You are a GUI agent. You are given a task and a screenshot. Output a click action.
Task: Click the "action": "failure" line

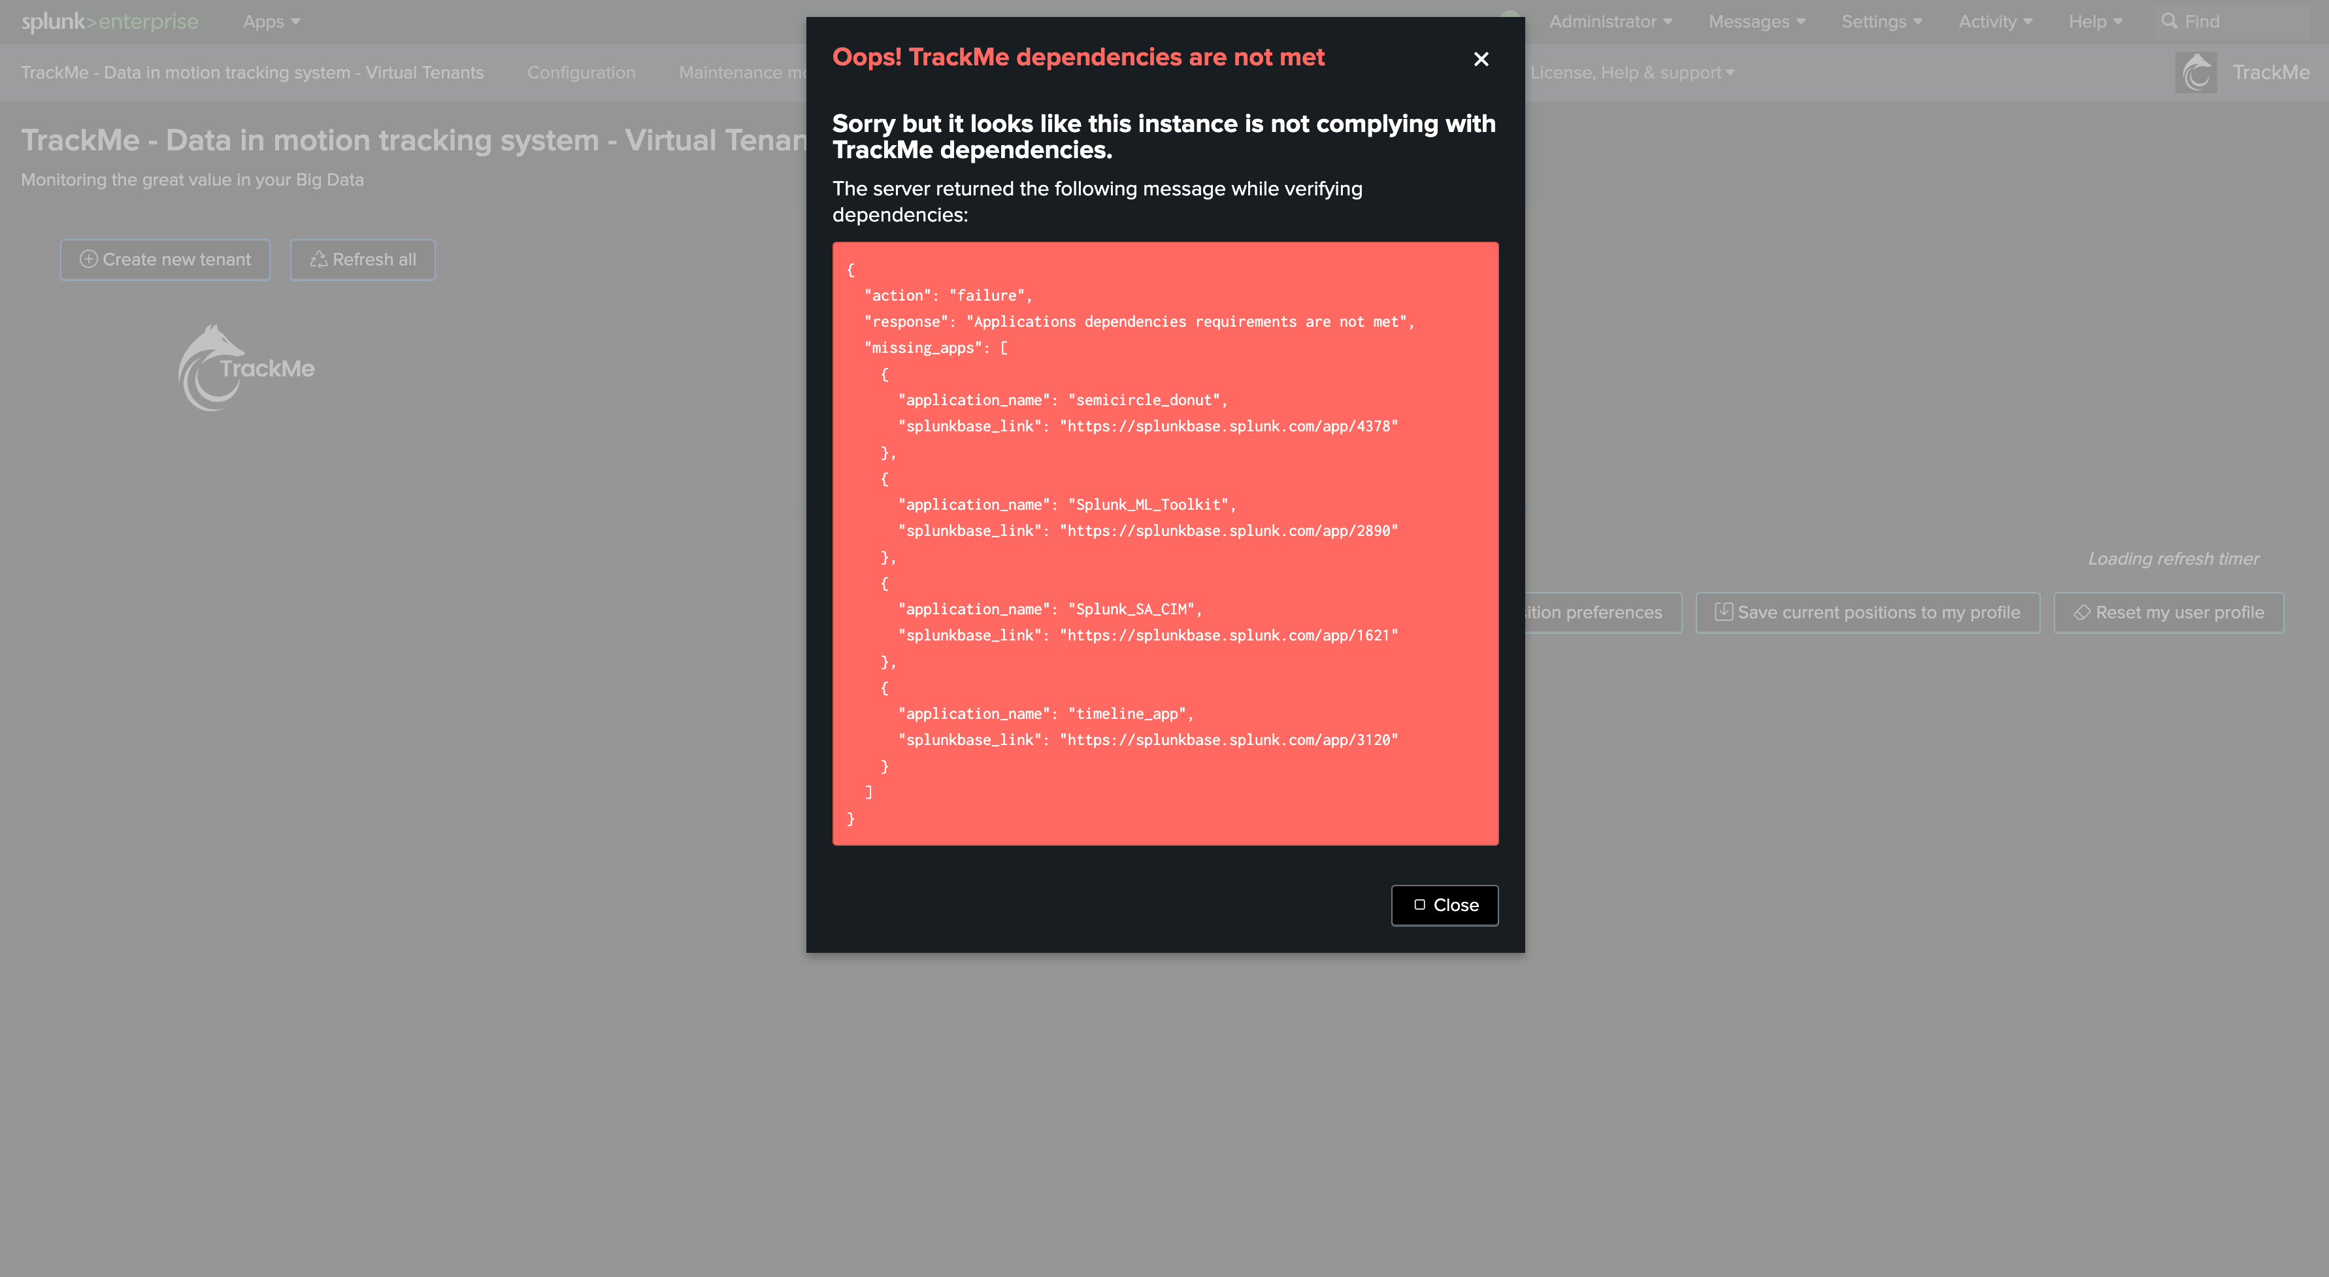pos(948,296)
